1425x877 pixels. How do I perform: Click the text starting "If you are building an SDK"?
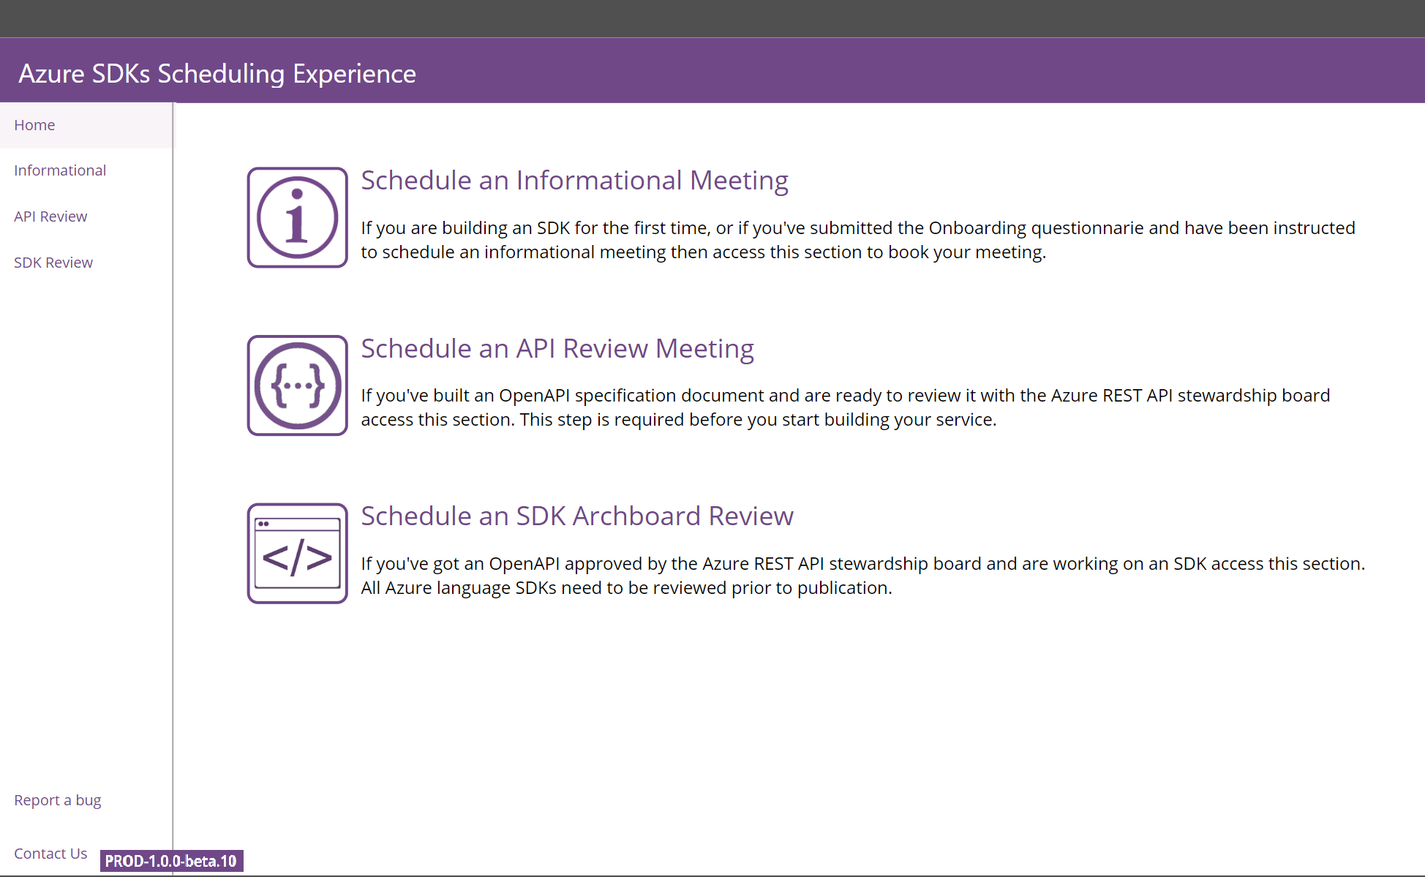pyautogui.click(x=858, y=240)
